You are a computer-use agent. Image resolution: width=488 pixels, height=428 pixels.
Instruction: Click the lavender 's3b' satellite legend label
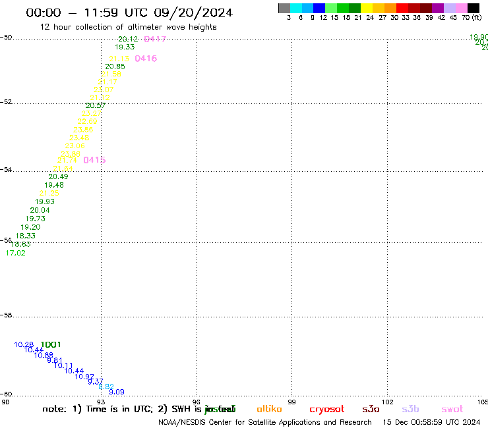point(410,409)
